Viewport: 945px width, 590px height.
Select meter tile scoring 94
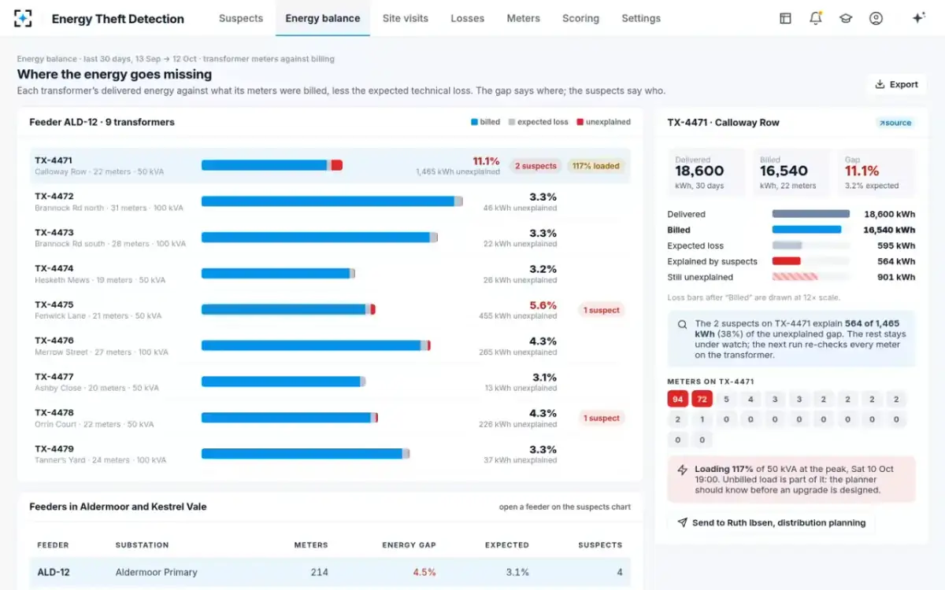pos(677,399)
